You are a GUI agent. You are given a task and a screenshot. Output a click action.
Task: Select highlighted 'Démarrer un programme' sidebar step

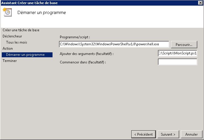coord(27,55)
